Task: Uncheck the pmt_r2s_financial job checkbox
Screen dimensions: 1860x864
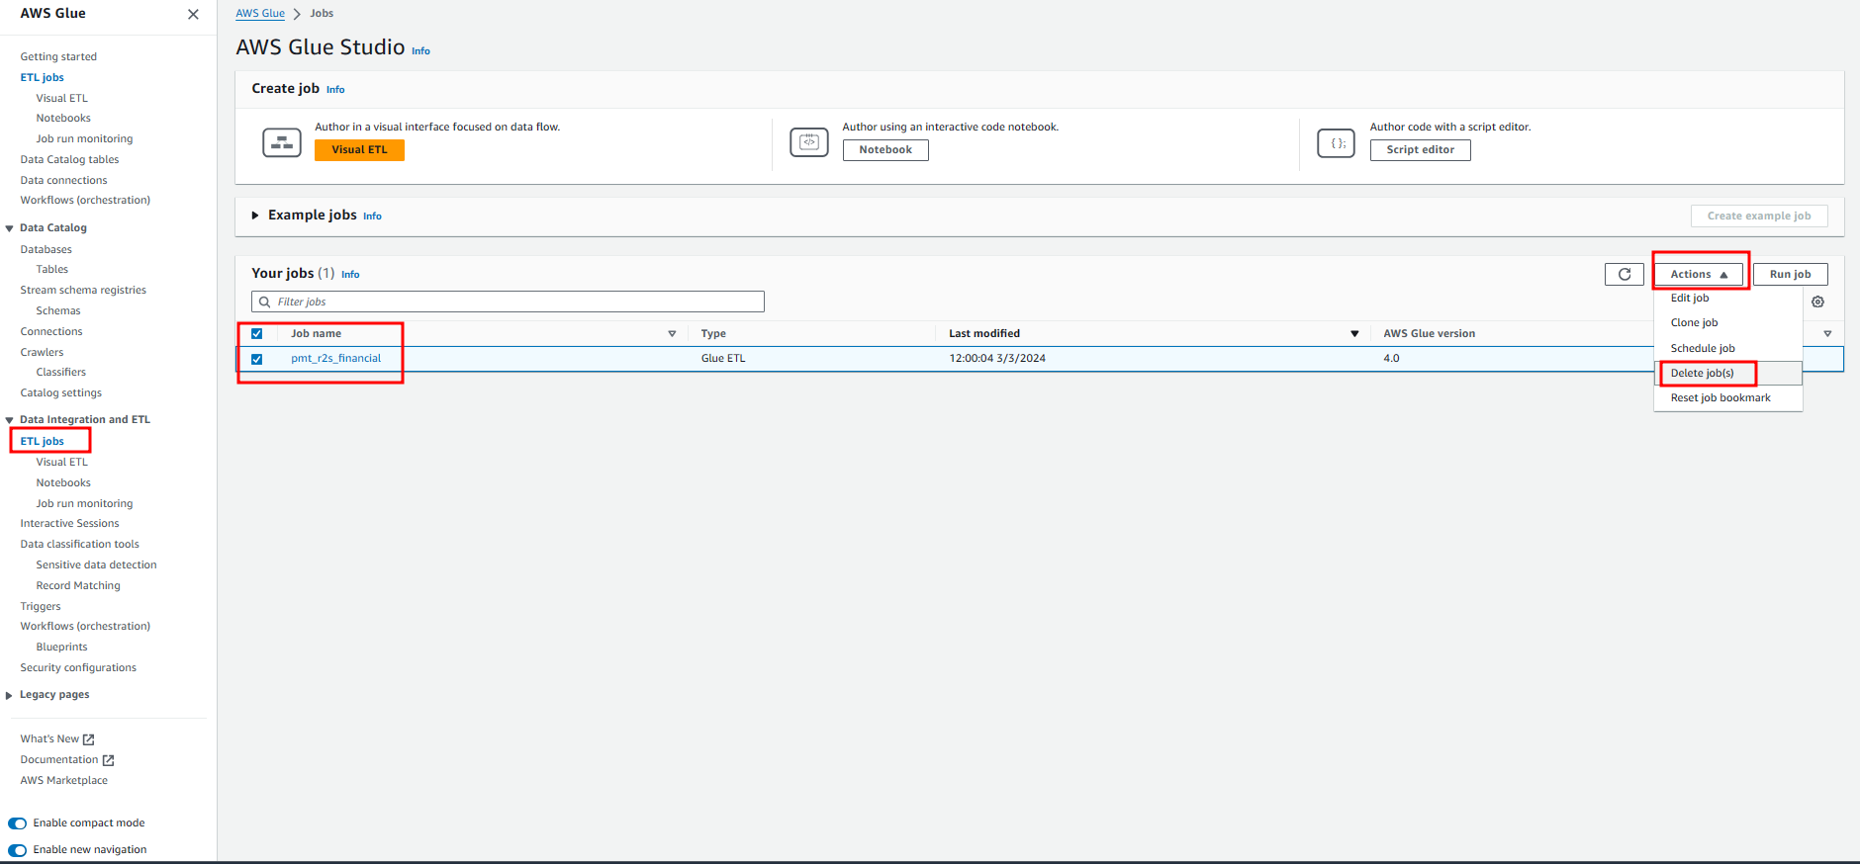Action: tap(257, 359)
